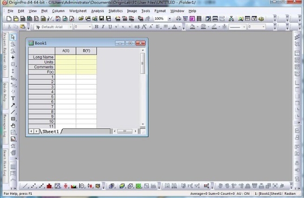
Task: Open the font size dropdown
Action: pos(90,27)
